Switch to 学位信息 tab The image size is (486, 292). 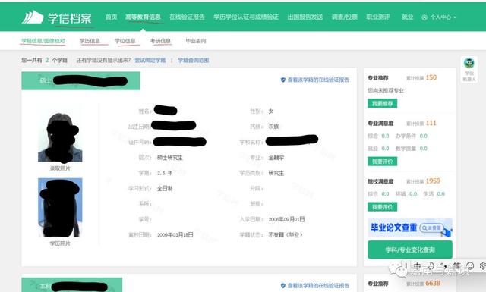coord(125,41)
